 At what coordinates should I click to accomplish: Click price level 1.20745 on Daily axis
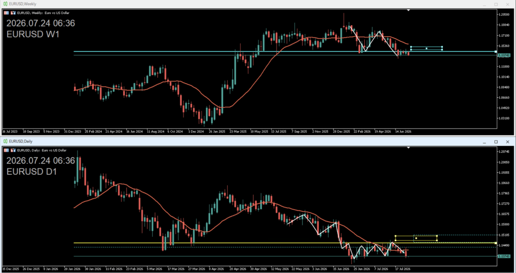tap(503, 152)
